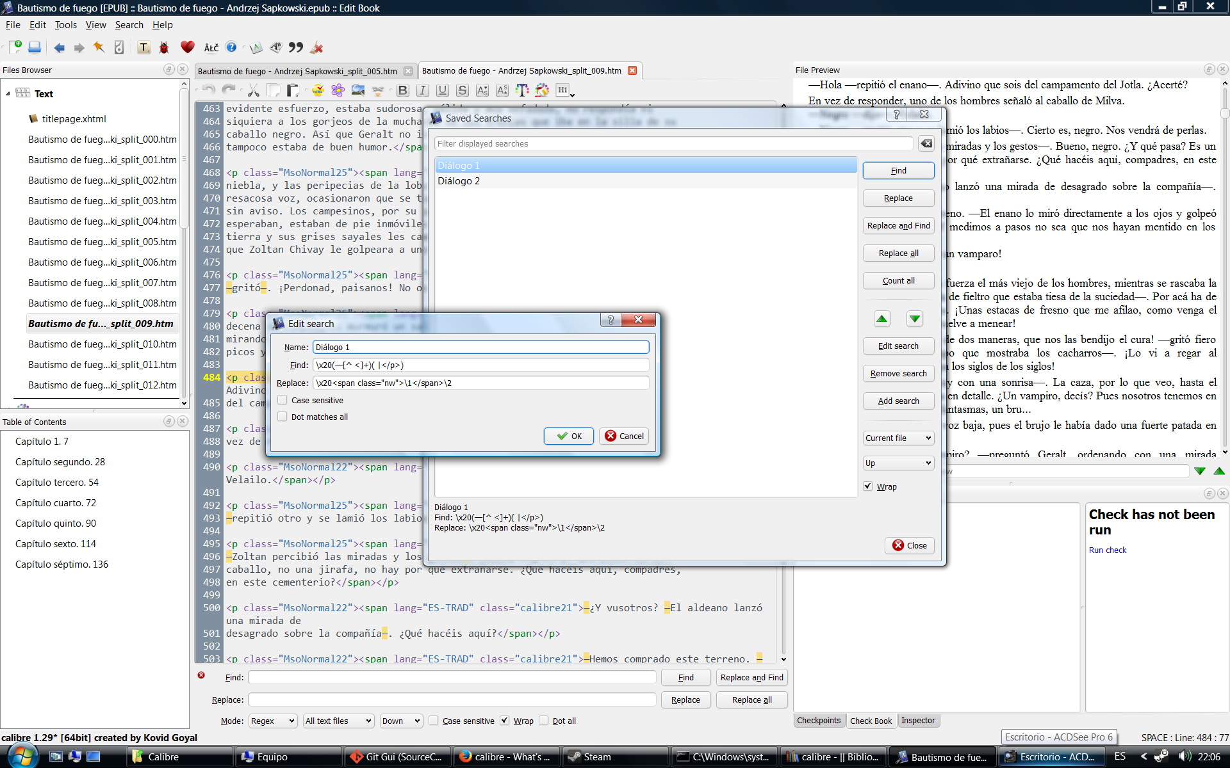
Task: Click the smart quotes icon
Action: [x=296, y=47]
